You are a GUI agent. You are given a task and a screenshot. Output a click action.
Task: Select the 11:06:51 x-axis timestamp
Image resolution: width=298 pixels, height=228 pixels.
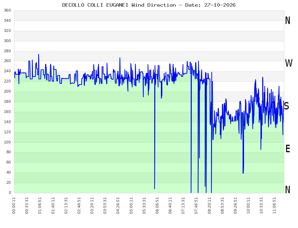point(275,206)
